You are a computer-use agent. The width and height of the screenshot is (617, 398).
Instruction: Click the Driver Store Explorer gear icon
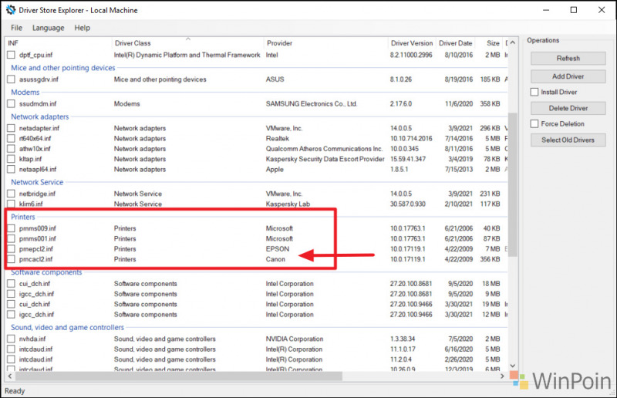(x=10, y=10)
